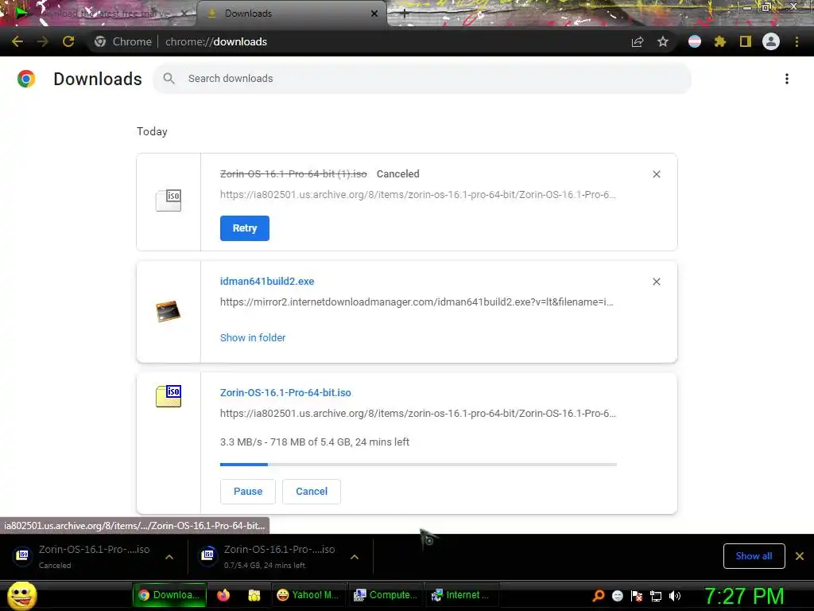Viewport: 814px width, 611px height.
Task: Click the Zorin download progress bar
Action: click(418, 465)
